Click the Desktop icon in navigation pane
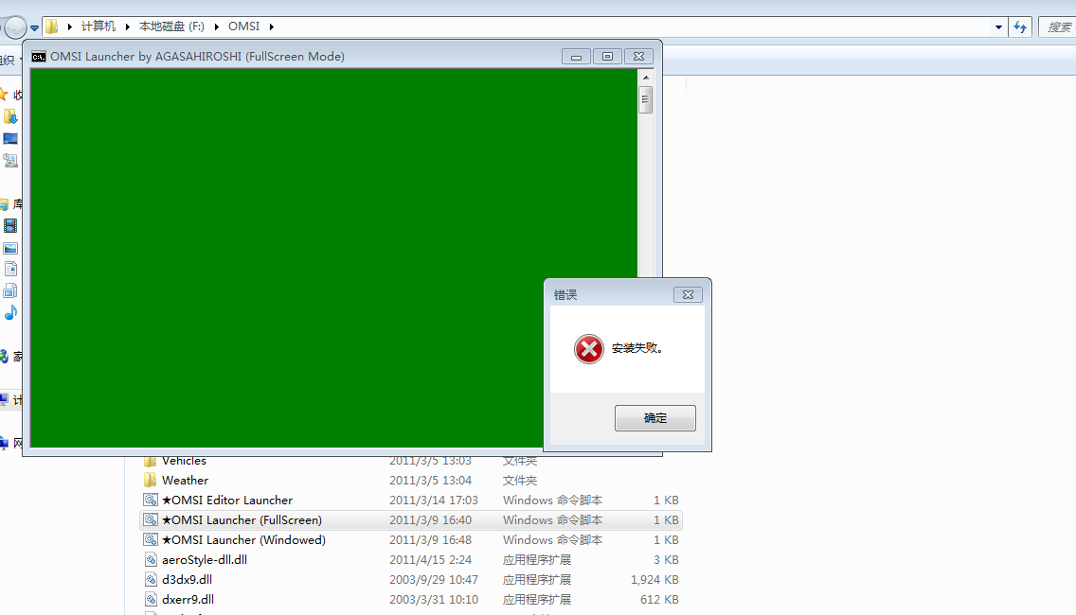This screenshot has width=1076, height=615. pos(9,138)
